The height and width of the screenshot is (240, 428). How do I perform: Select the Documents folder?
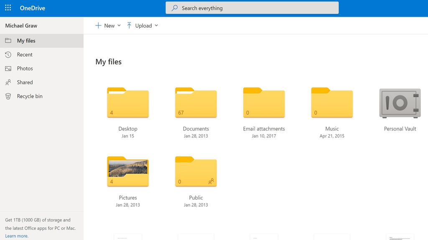click(196, 102)
